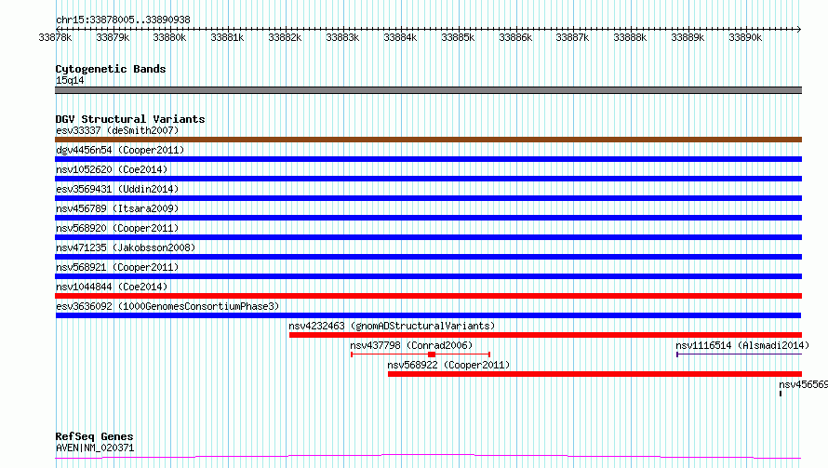828x468 pixels.
Task: Select the pink AVEN gene line
Action: [428, 457]
